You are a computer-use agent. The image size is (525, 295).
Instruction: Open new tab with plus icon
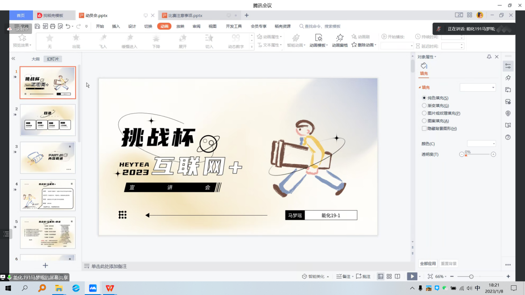point(247,15)
